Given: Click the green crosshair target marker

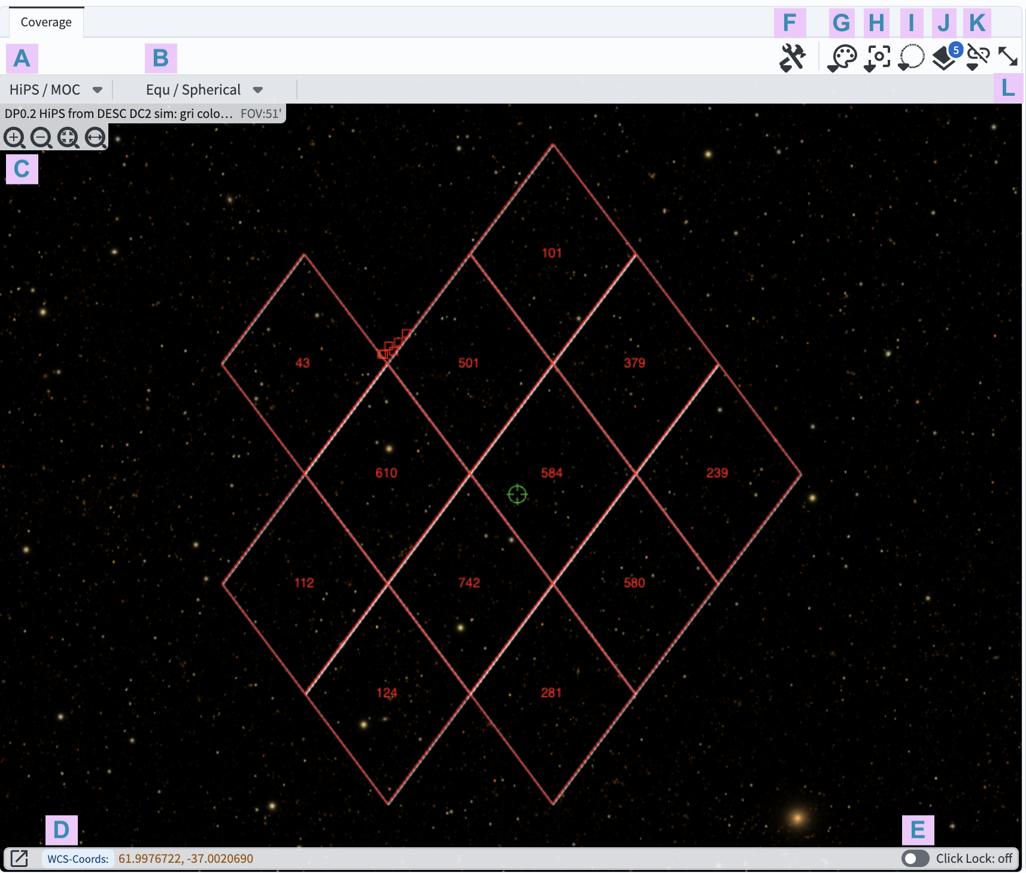Looking at the screenshot, I should 517,495.
